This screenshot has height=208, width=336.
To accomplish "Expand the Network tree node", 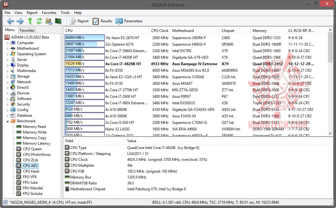I will 7,82.
